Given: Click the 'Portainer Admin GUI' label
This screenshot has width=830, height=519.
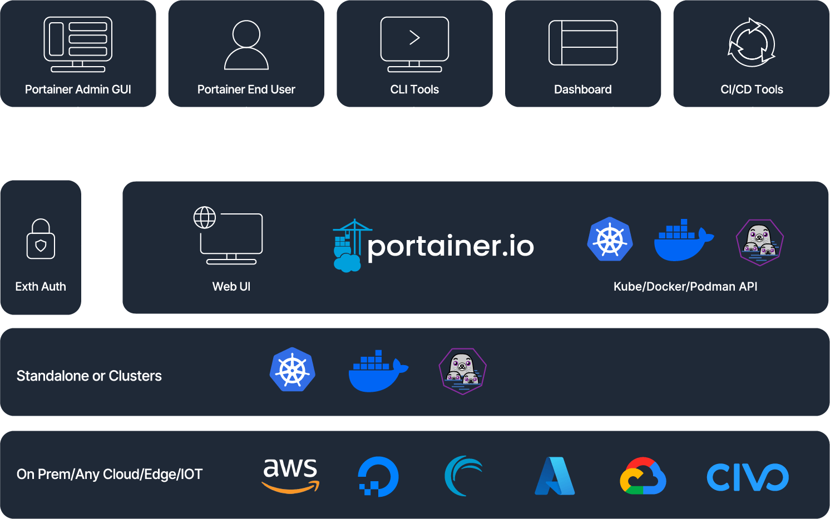Looking at the screenshot, I should pyautogui.click(x=78, y=89).
